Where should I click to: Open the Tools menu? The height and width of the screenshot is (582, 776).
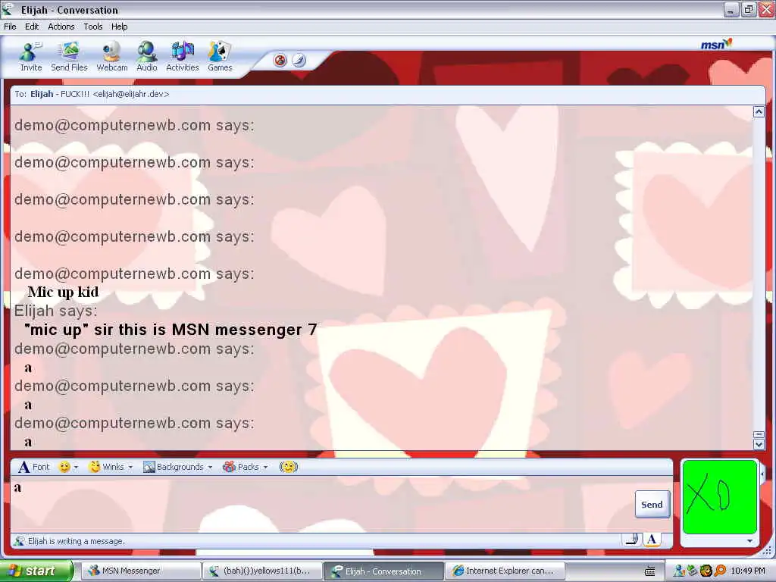(x=93, y=27)
